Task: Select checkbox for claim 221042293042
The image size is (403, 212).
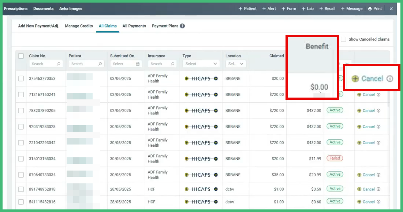Action: tap(21, 142)
